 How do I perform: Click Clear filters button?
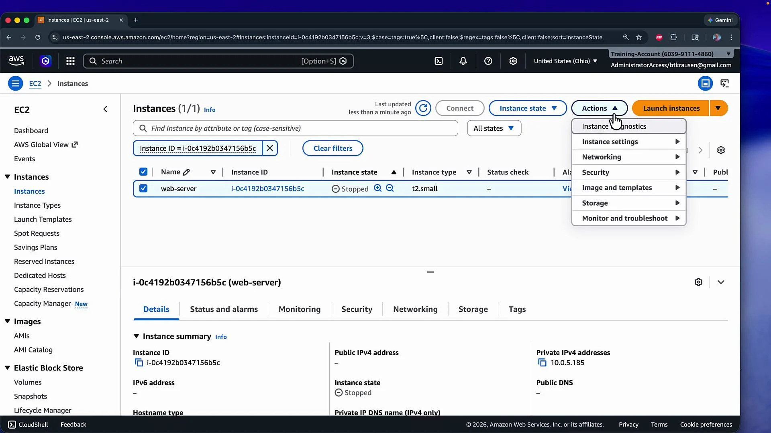tap(332, 148)
